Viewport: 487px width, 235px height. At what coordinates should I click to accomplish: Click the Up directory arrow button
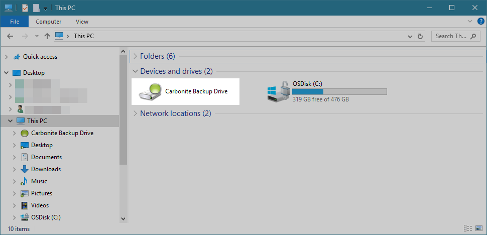[x=47, y=36]
